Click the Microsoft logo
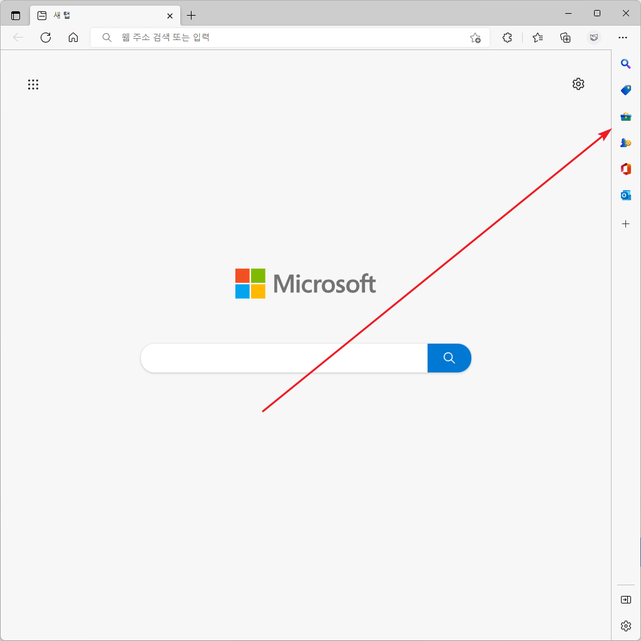 pyautogui.click(x=305, y=284)
